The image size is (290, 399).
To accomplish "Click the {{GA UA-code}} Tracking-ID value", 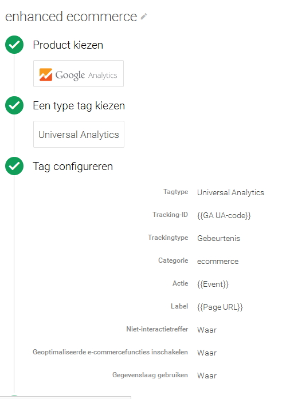I will pyautogui.click(x=224, y=216).
